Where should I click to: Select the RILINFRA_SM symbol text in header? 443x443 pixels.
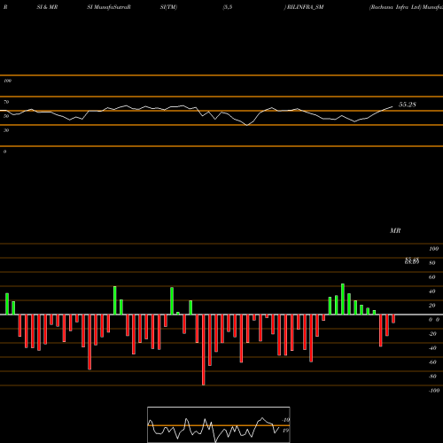coord(305,7)
